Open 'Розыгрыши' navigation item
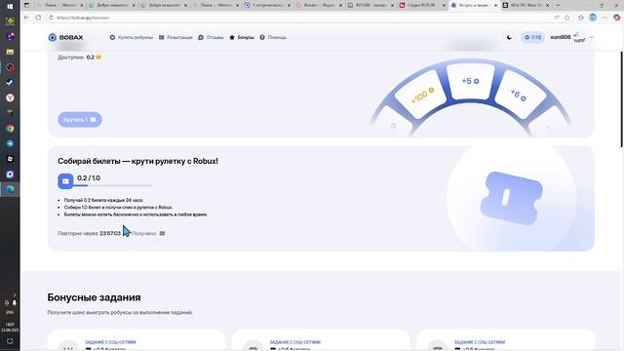Screen dimensions: 624x351 [175, 37]
